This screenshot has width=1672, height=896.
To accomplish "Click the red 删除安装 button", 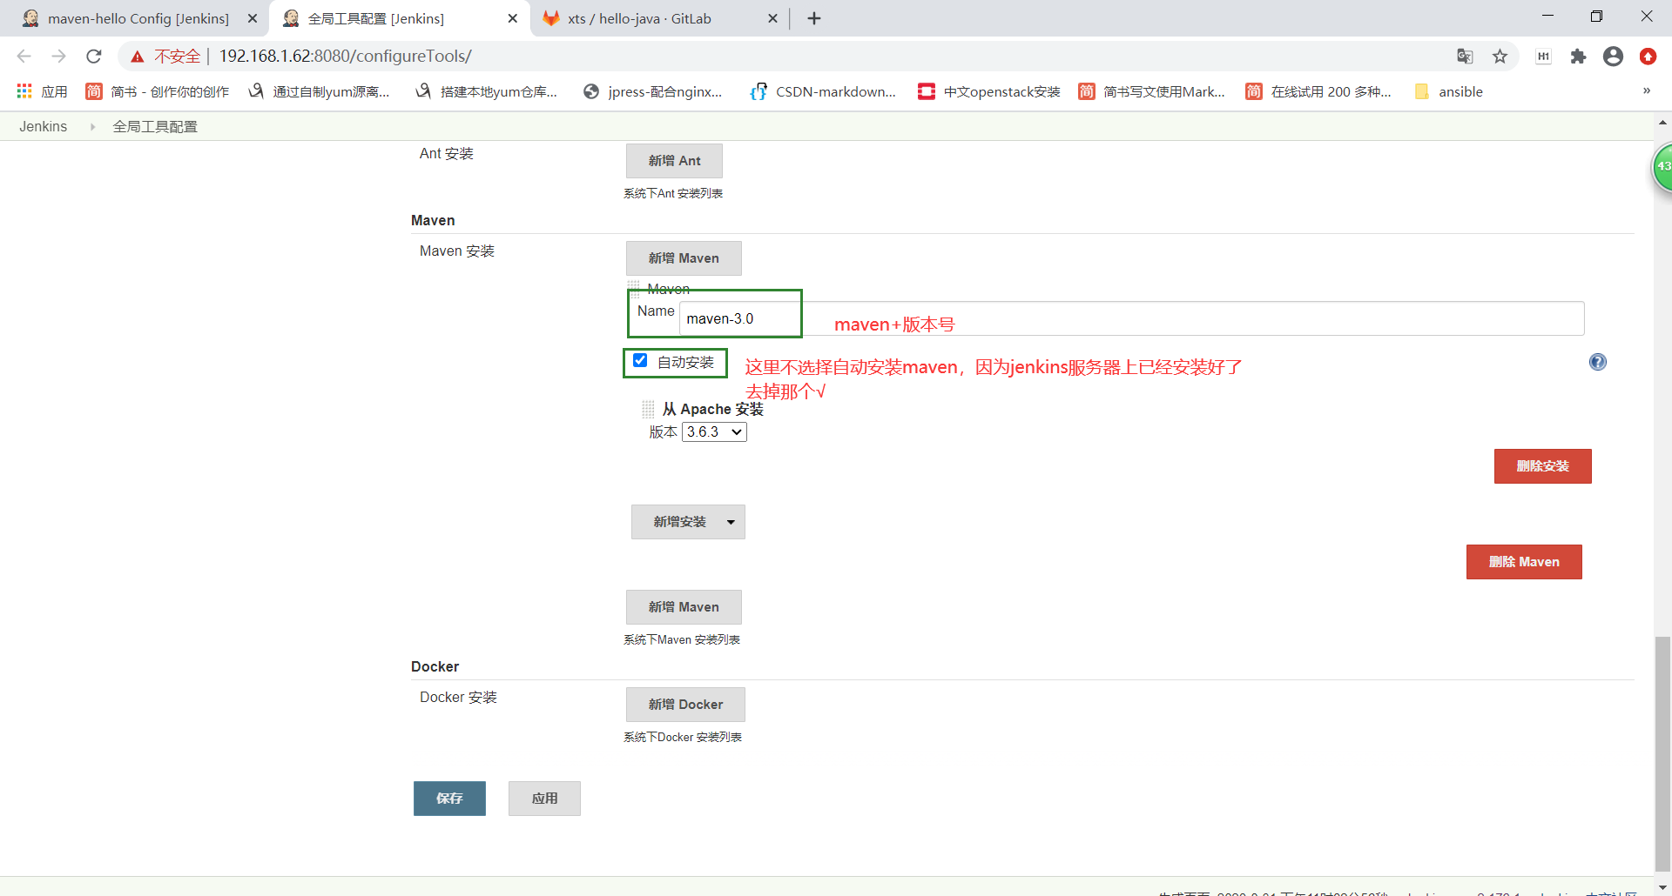I will click(x=1543, y=466).
